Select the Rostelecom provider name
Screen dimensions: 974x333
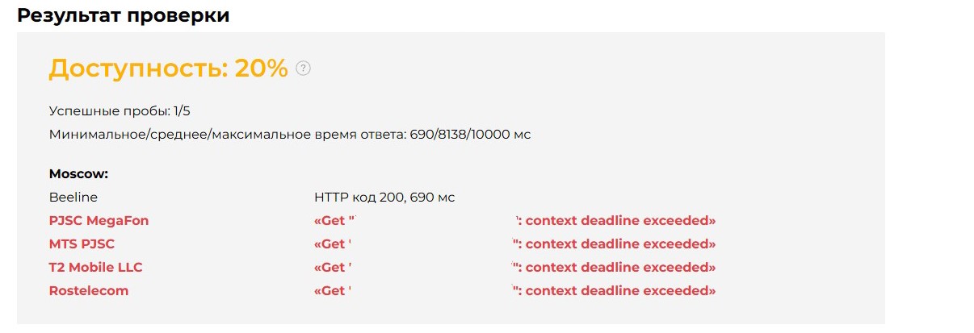(x=89, y=290)
